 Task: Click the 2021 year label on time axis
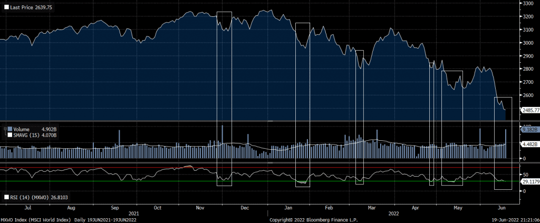click(133, 214)
